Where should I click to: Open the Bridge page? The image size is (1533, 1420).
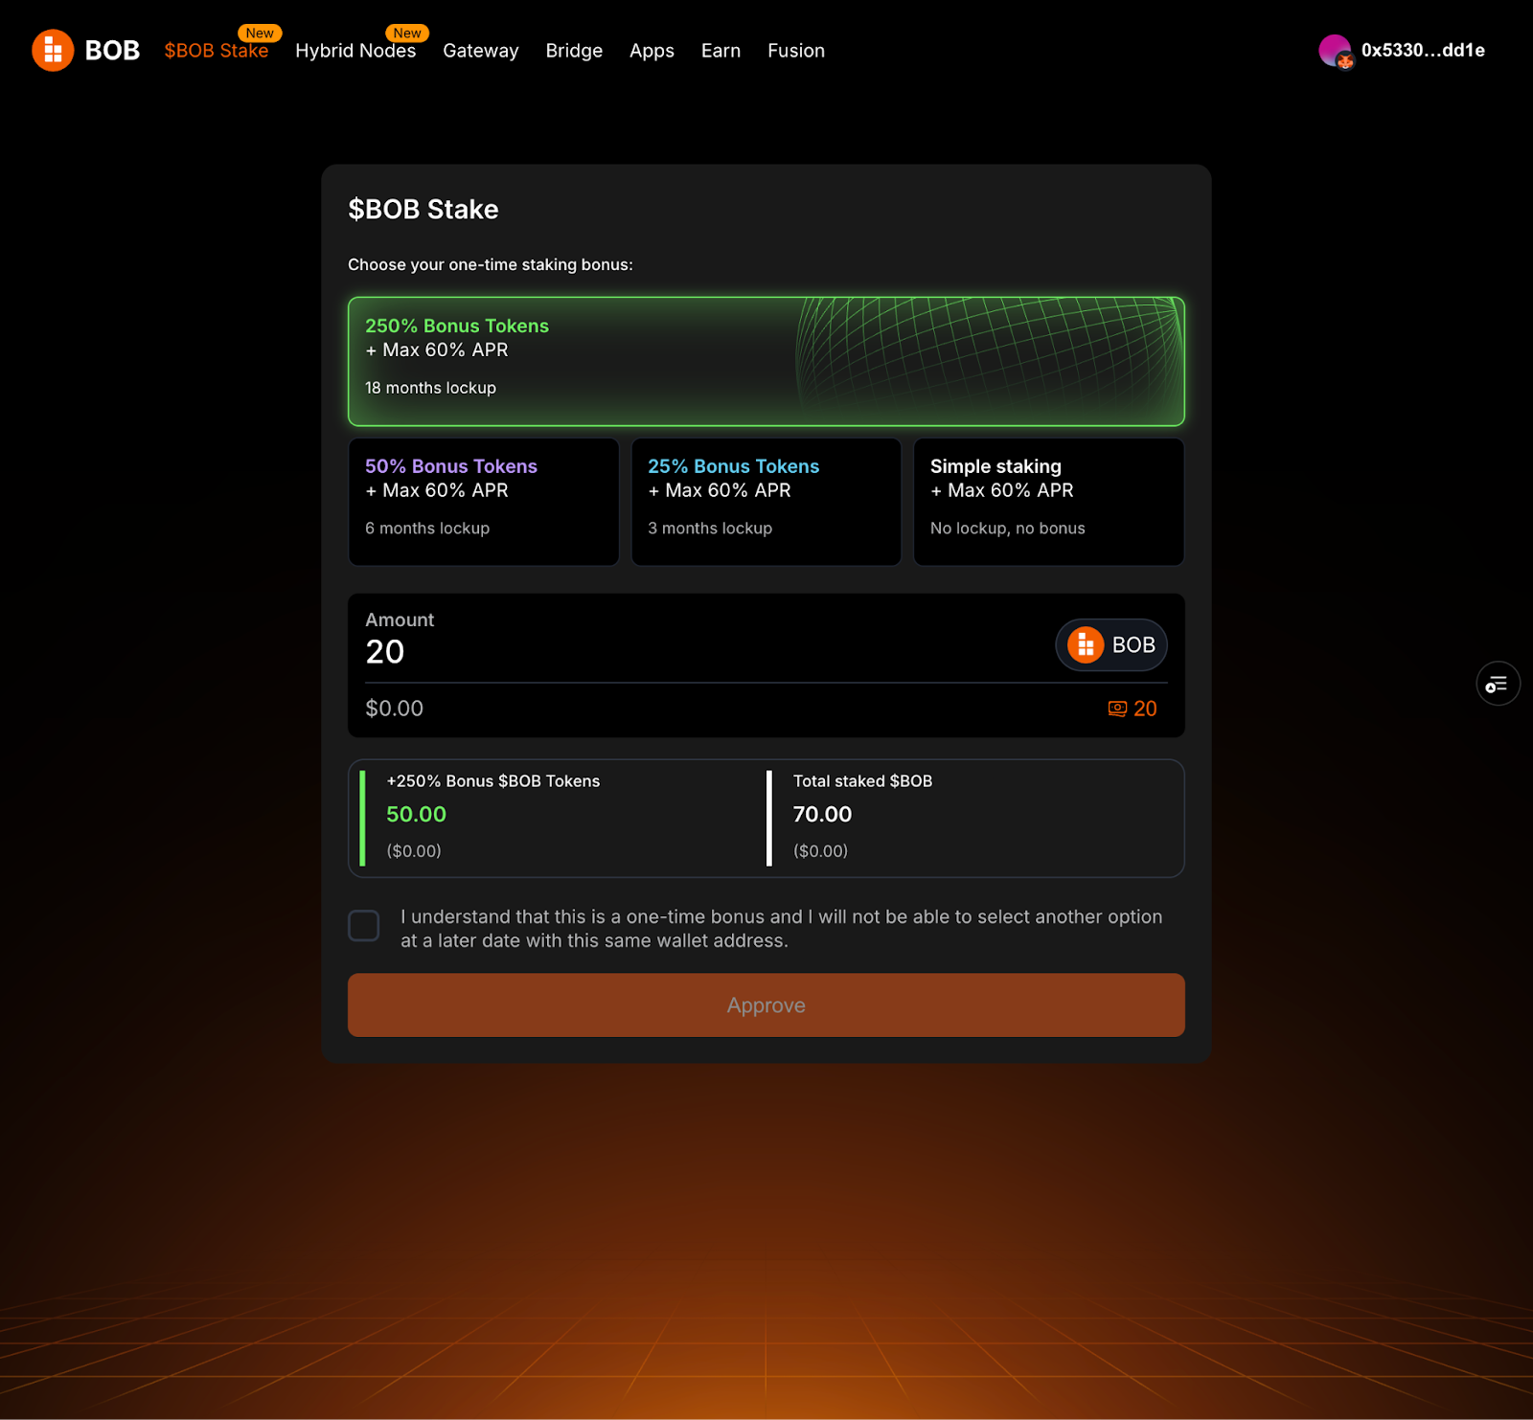coord(574,51)
